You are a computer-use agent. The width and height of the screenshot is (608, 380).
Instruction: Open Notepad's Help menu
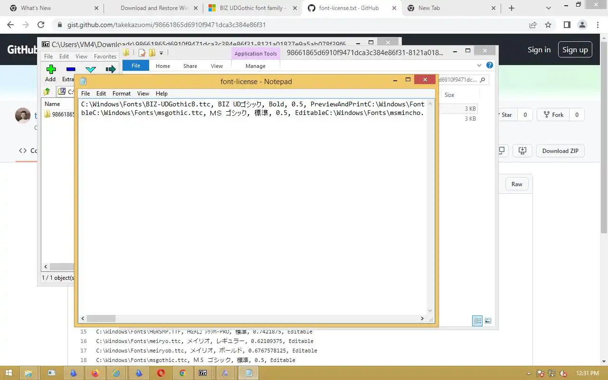[x=161, y=94]
